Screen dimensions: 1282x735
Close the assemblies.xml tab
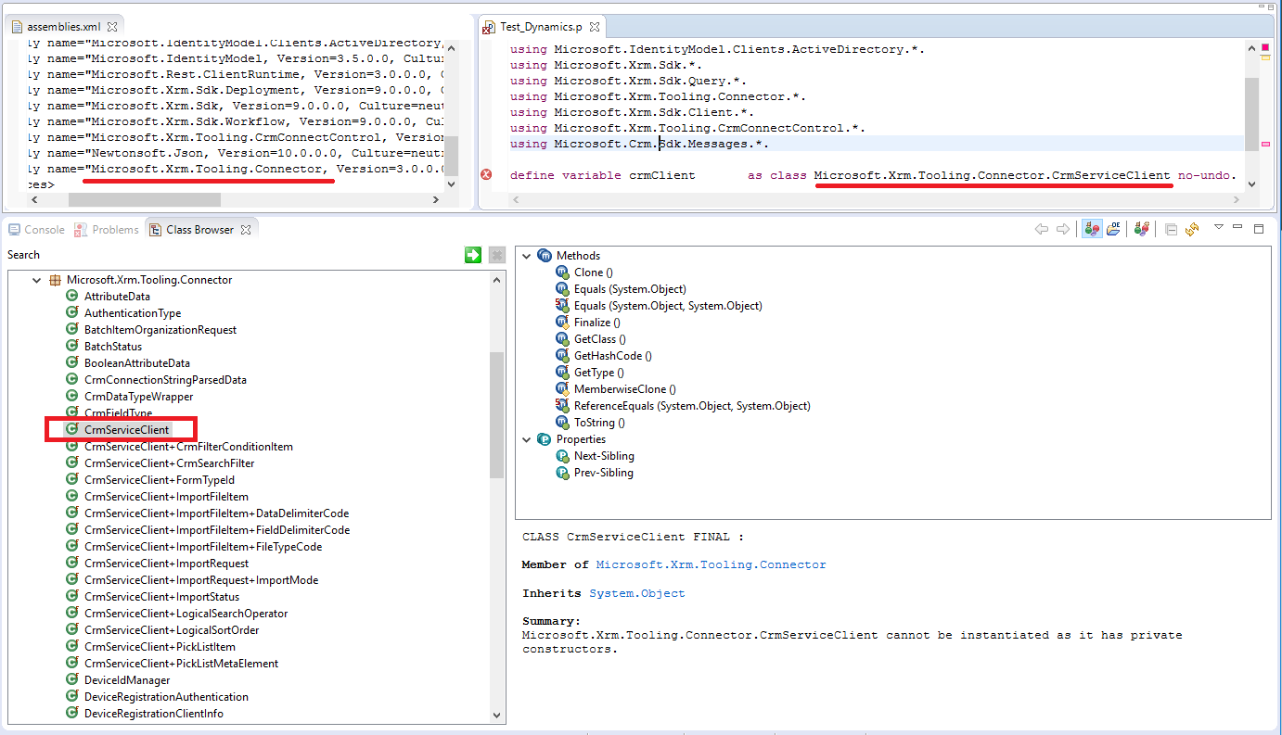pos(112,27)
